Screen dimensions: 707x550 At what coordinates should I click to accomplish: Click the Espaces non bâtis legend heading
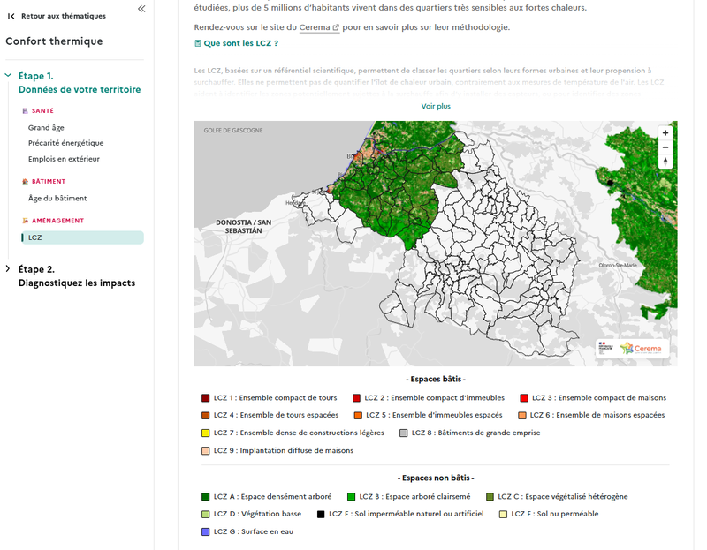point(436,478)
